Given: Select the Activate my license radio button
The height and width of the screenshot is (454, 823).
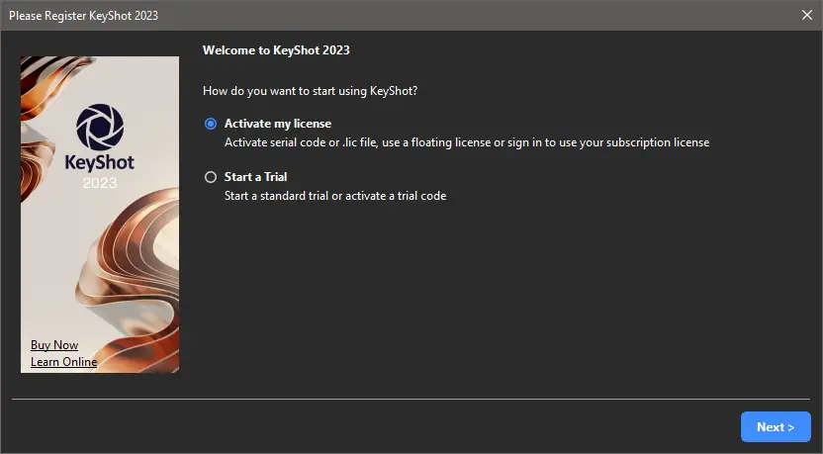Looking at the screenshot, I should (210, 124).
